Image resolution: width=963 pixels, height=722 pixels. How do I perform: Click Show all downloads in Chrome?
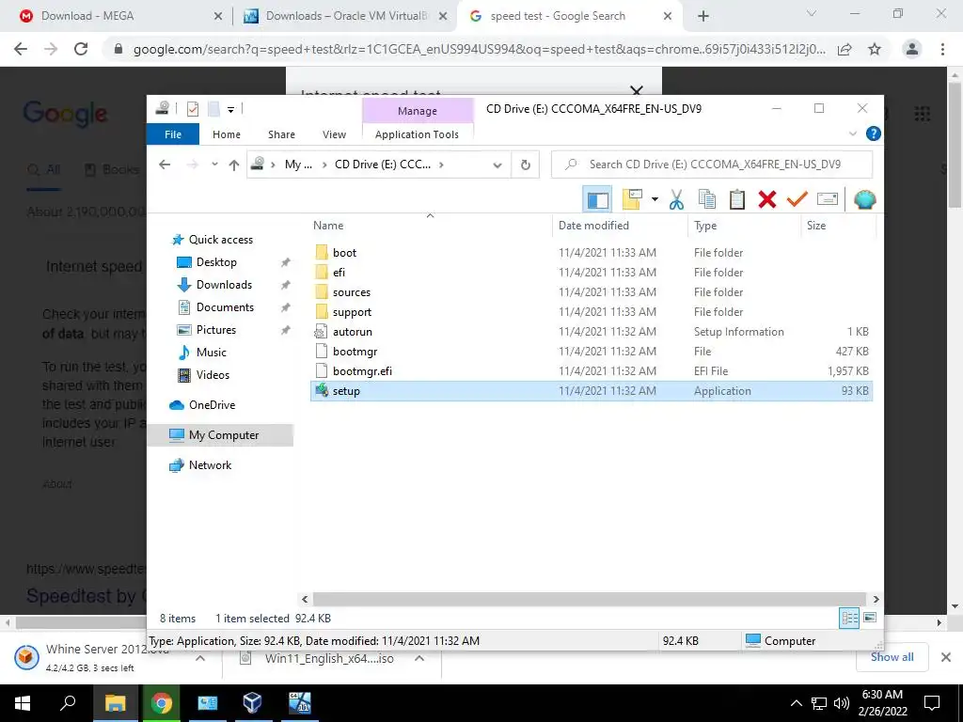[892, 657]
